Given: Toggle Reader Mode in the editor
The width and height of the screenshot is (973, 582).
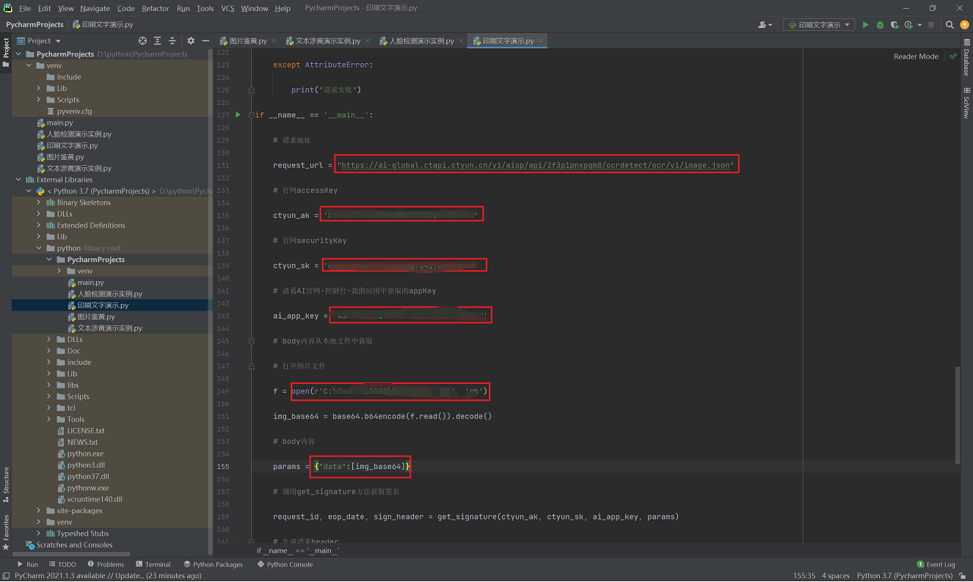Looking at the screenshot, I should point(916,57).
